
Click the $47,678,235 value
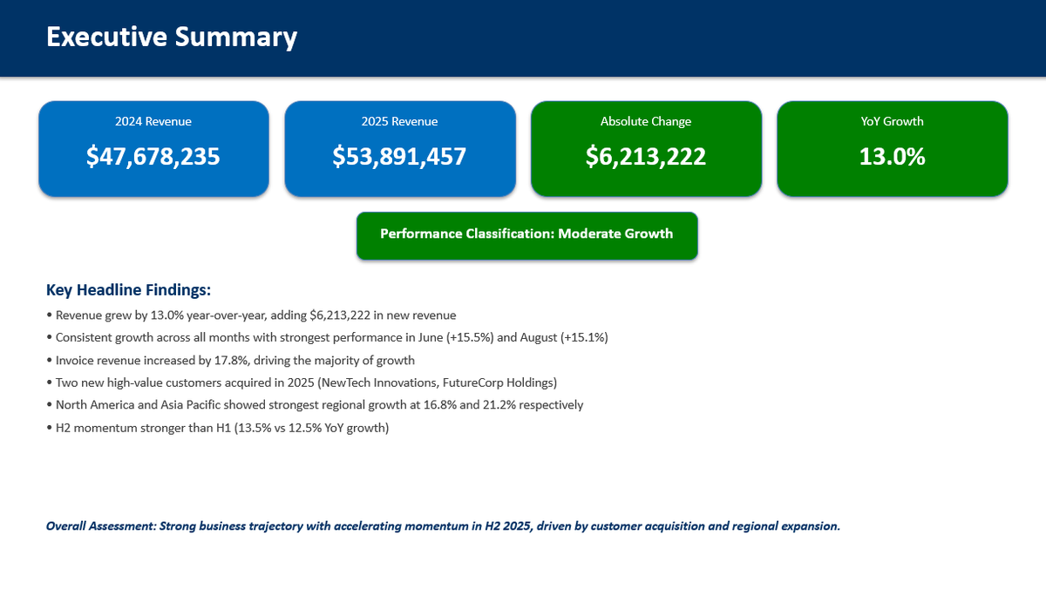point(153,157)
